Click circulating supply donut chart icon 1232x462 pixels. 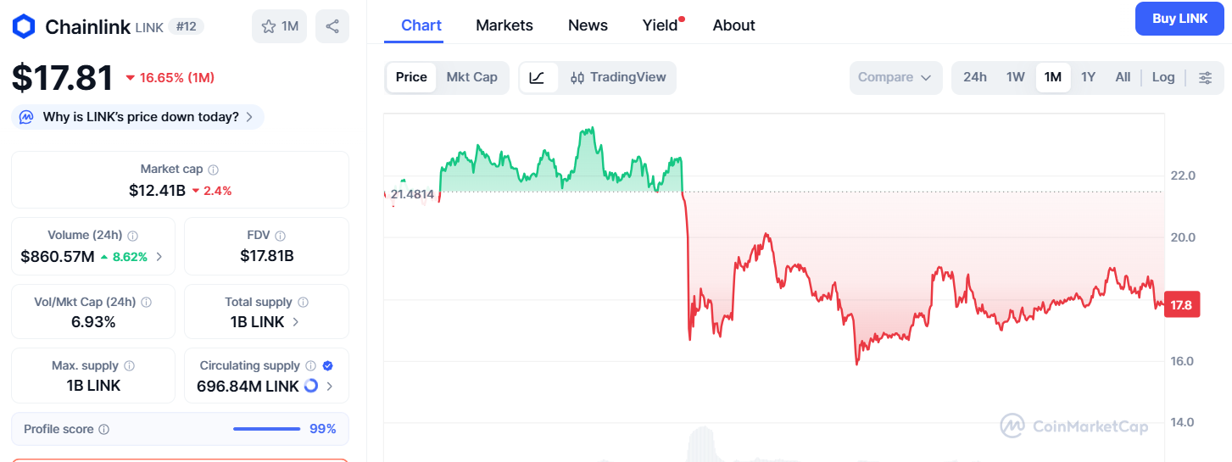(311, 387)
